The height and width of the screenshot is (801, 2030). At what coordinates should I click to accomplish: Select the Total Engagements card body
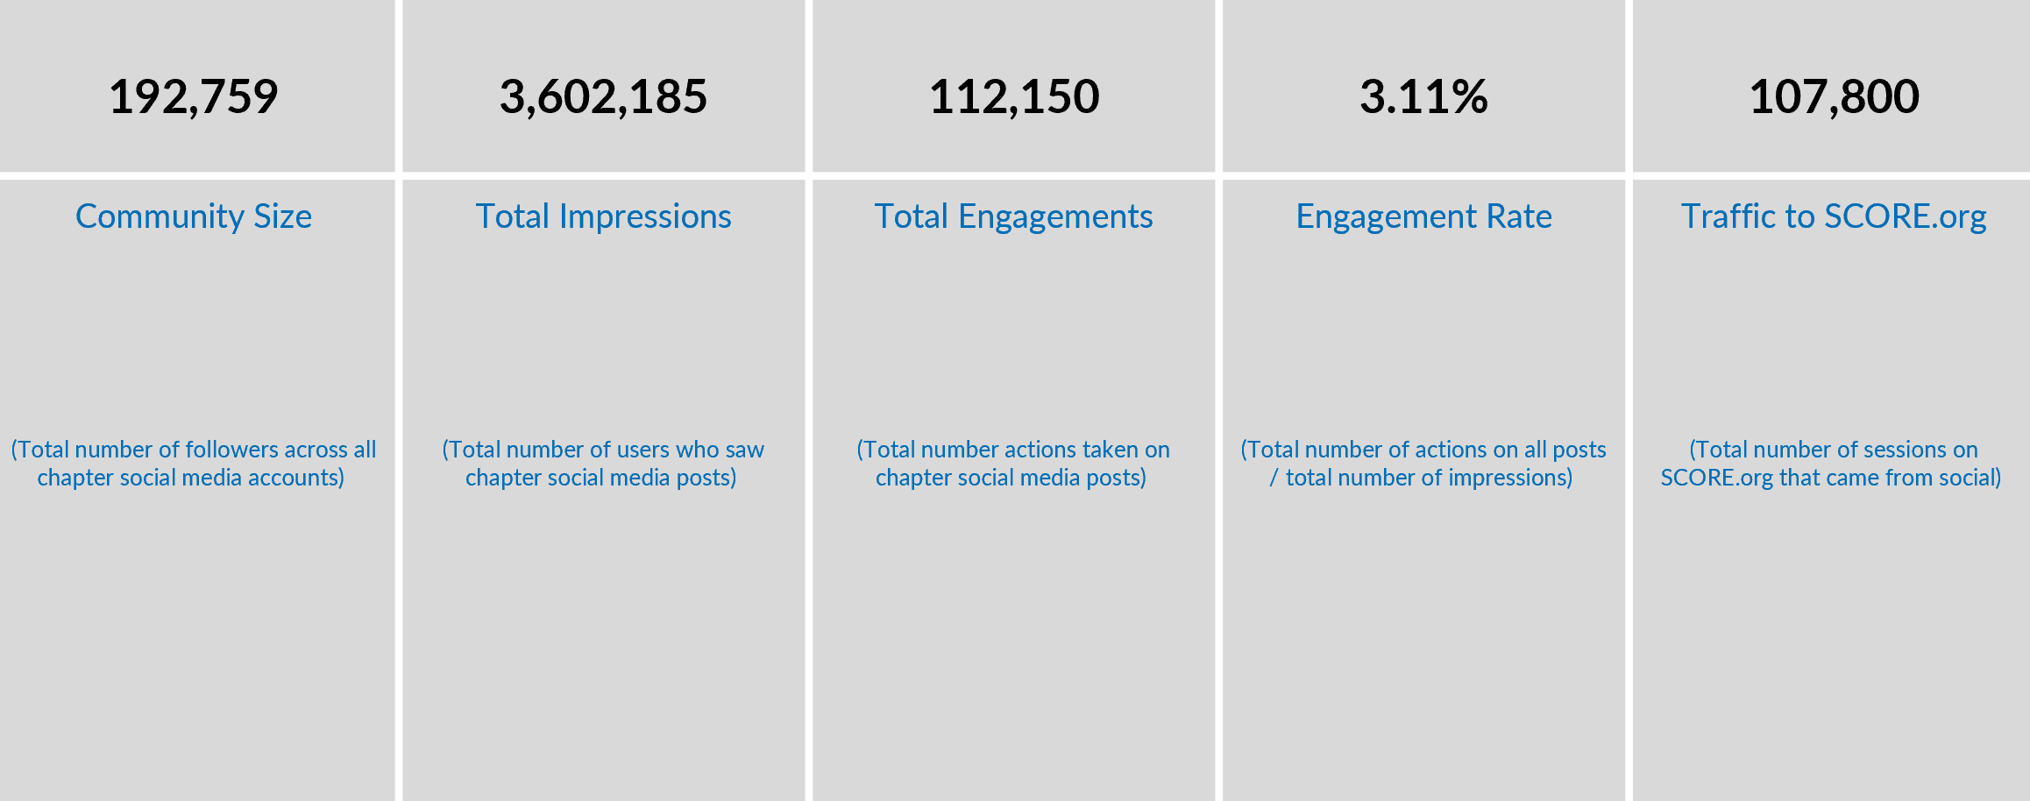point(1014,491)
